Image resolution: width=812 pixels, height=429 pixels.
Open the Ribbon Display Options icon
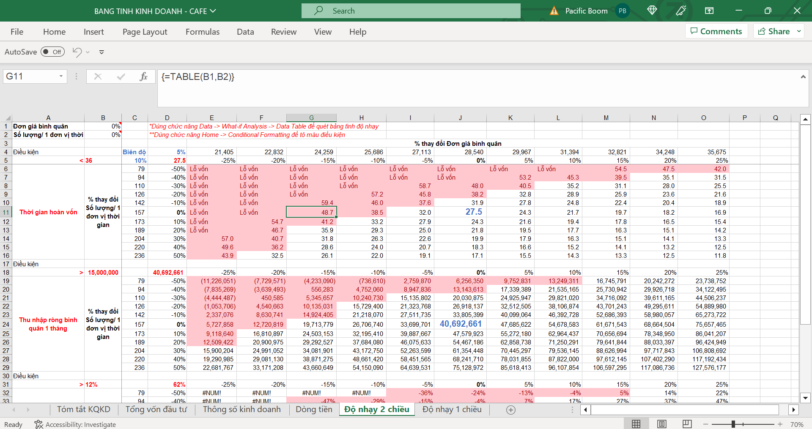point(709,11)
